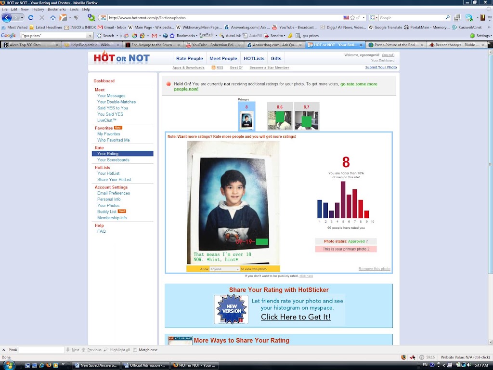Open the Allow anyone viewing dropdown
The height and width of the screenshot is (370, 493).
coord(224,269)
